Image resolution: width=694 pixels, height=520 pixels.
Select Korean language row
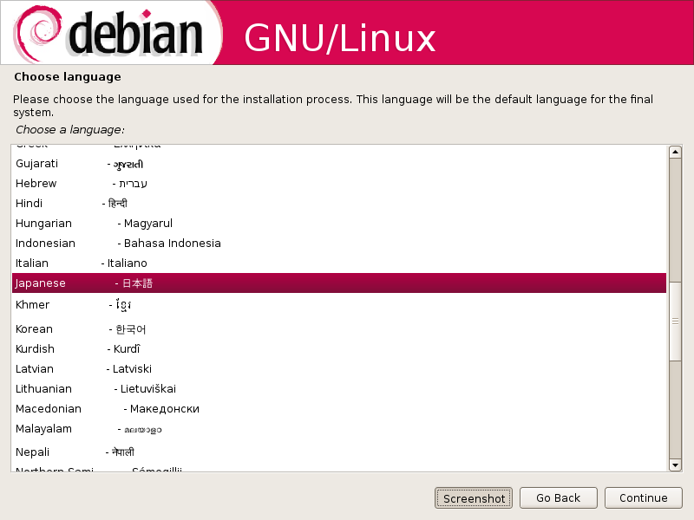tap(339, 329)
